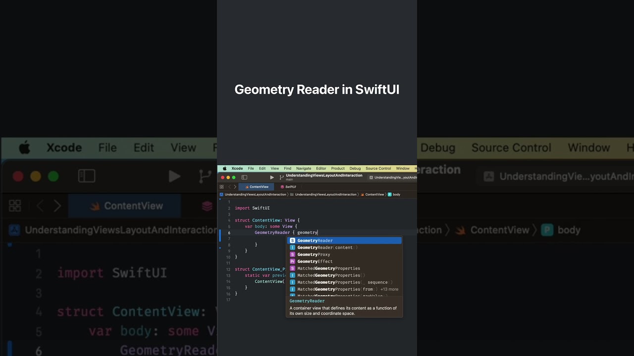Screen dimensions: 634x356
Task: Switch to the ContentView tab
Action: [257, 187]
